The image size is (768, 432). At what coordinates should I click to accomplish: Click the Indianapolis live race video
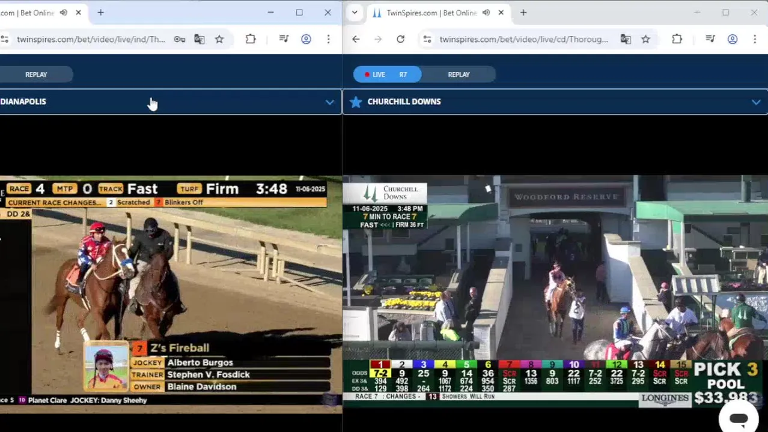[171, 294]
